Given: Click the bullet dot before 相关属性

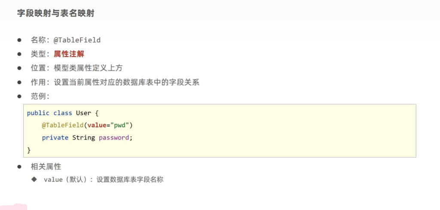Looking at the screenshot, I should (19, 166).
